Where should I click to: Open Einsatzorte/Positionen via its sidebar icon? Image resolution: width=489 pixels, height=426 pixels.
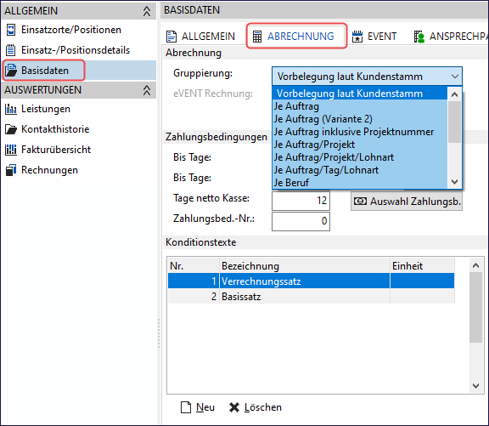(x=11, y=30)
